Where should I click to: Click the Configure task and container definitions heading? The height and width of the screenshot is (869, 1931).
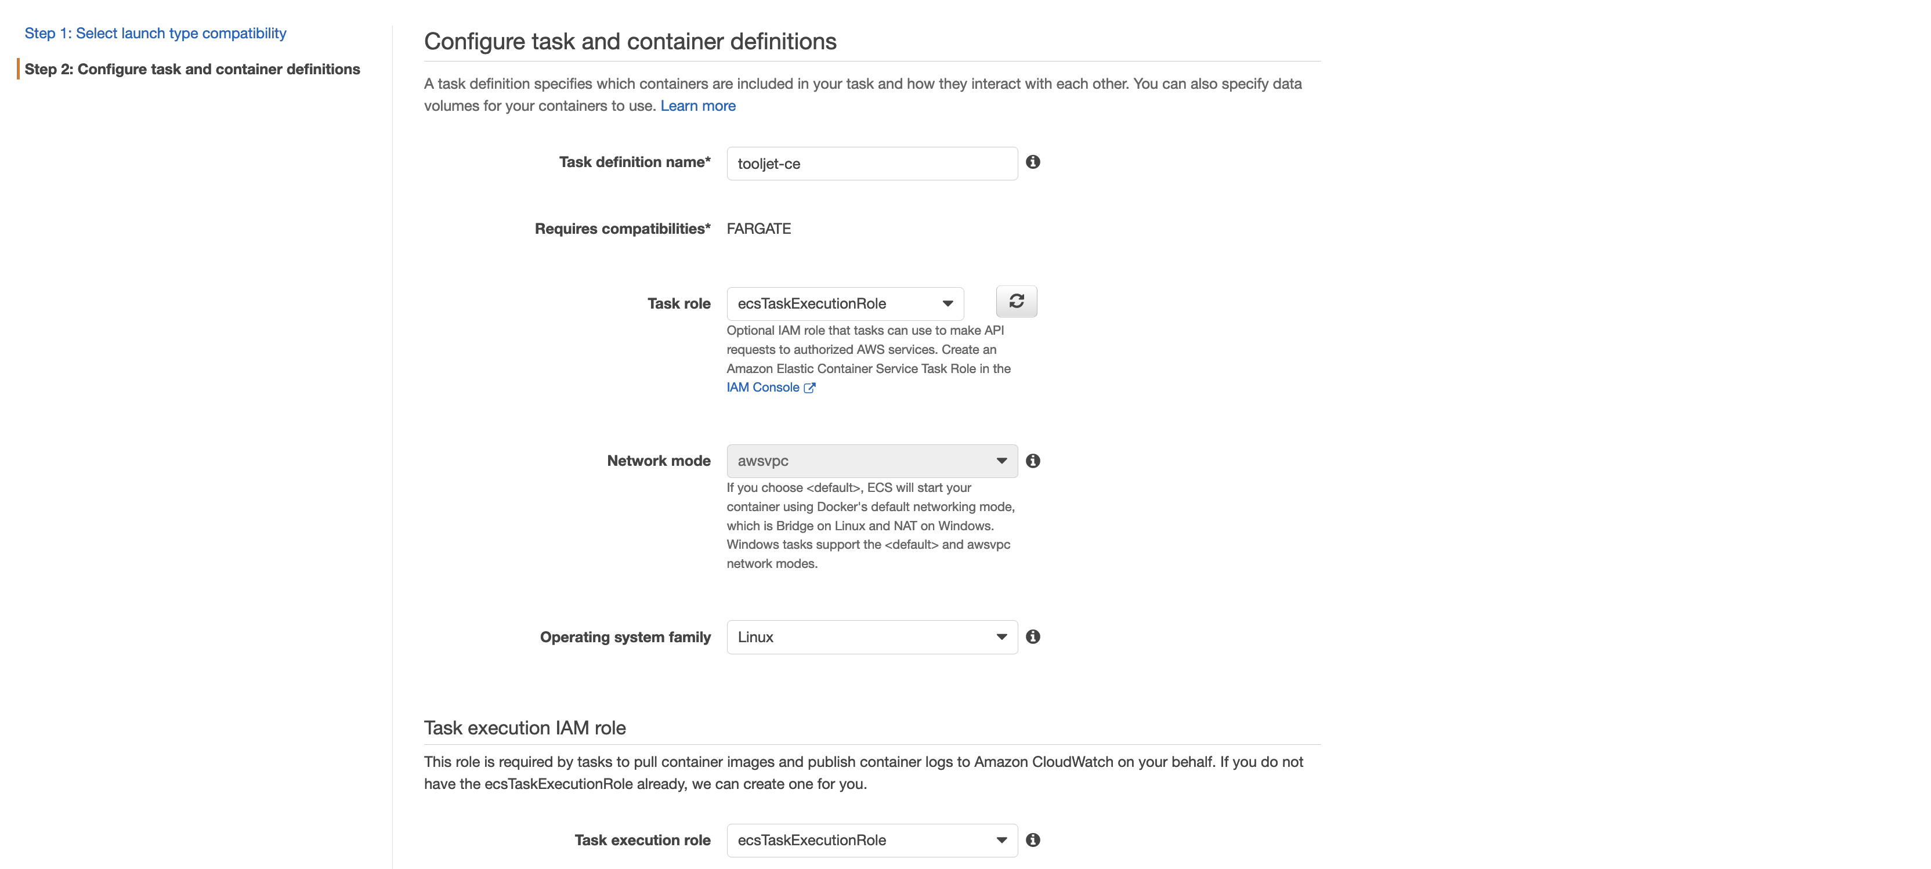(x=630, y=41)
